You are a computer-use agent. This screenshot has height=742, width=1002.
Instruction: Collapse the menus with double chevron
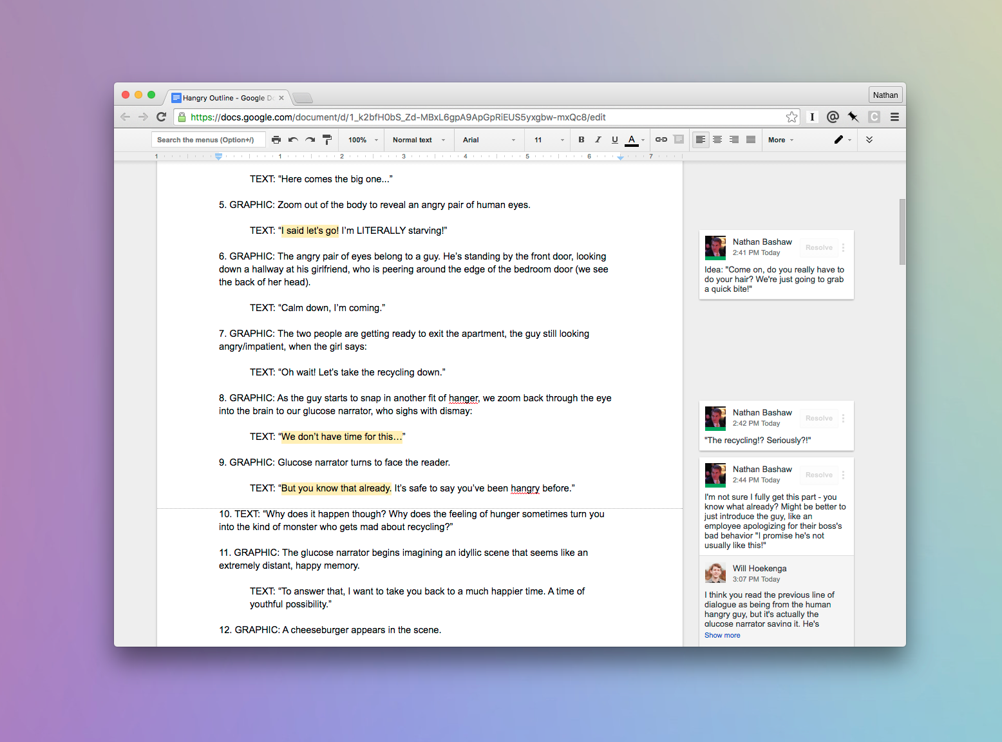(x=869, y=140)
